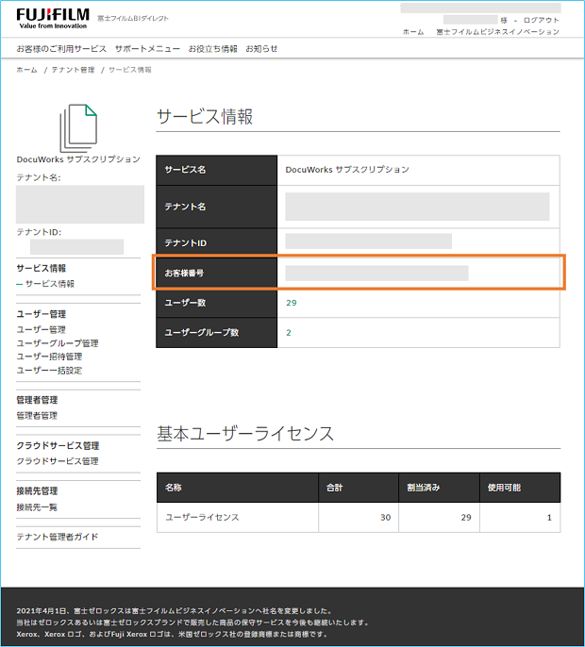Click クラウドサービス管理 bold sidebar section title
This screenshot has height=647, width=585.
click(x=58, y=445)
